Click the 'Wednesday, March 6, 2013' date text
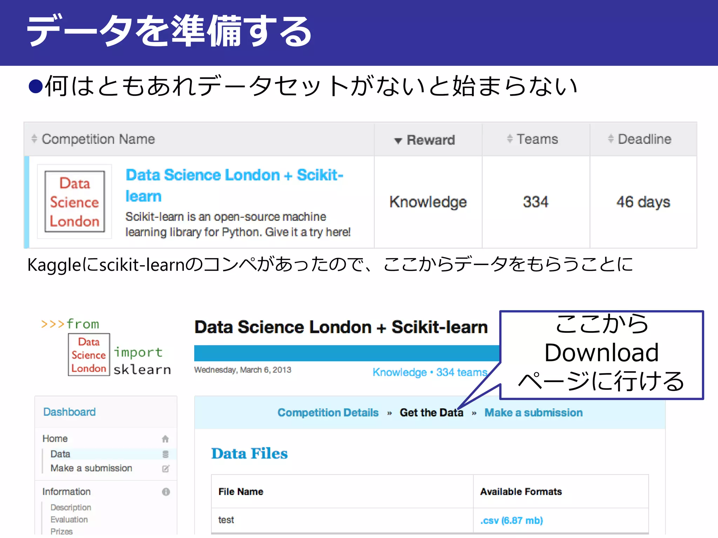The image size is (718, 538). [x=243, y=370]
